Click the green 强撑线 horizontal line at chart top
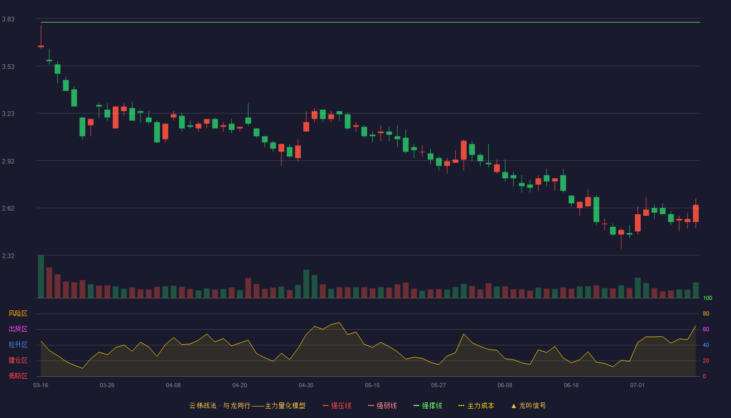 pyautogui.click(x=370, y=22)
